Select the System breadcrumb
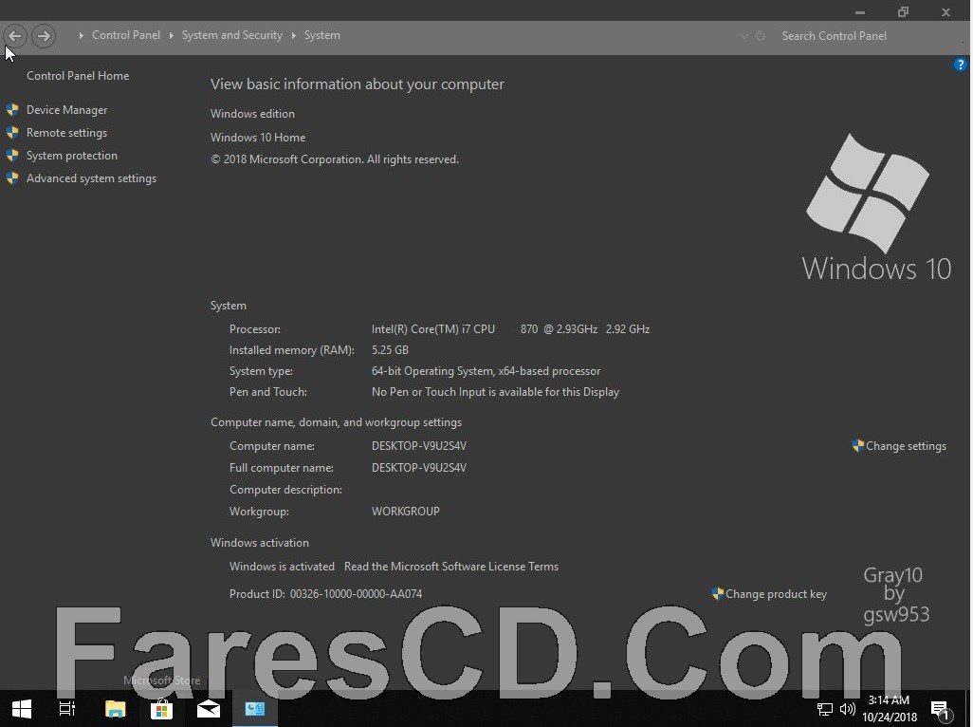This screenshot has height=727, width=973. [x=322, y=35]
